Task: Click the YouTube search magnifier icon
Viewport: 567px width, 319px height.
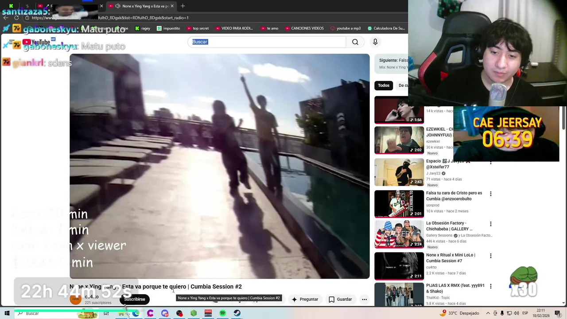Action: (x=355, y=42)
